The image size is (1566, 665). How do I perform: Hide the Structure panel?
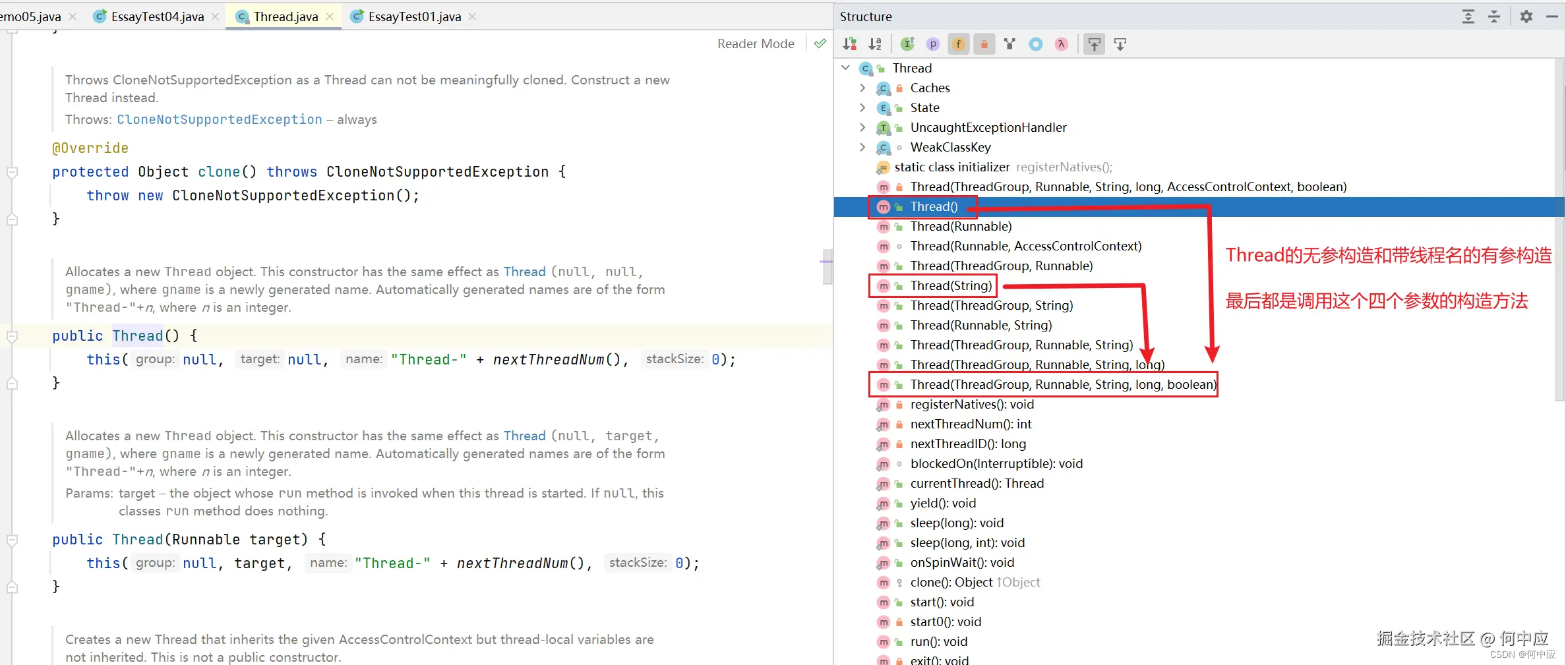click(x=1552, y=16)
